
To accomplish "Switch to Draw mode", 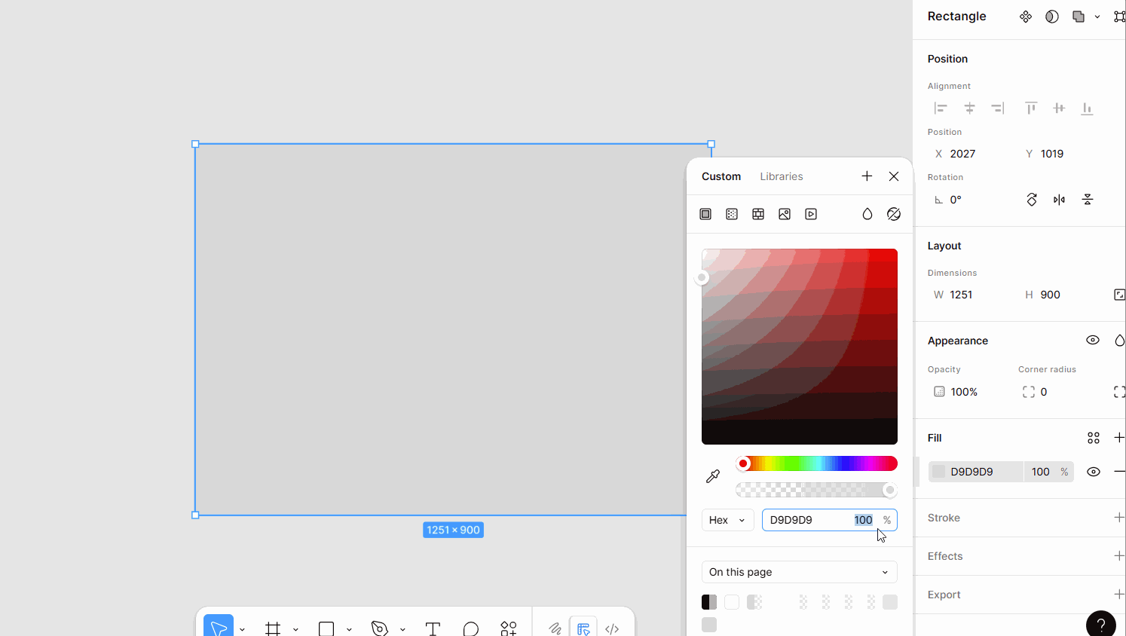I will click(555, 628).
